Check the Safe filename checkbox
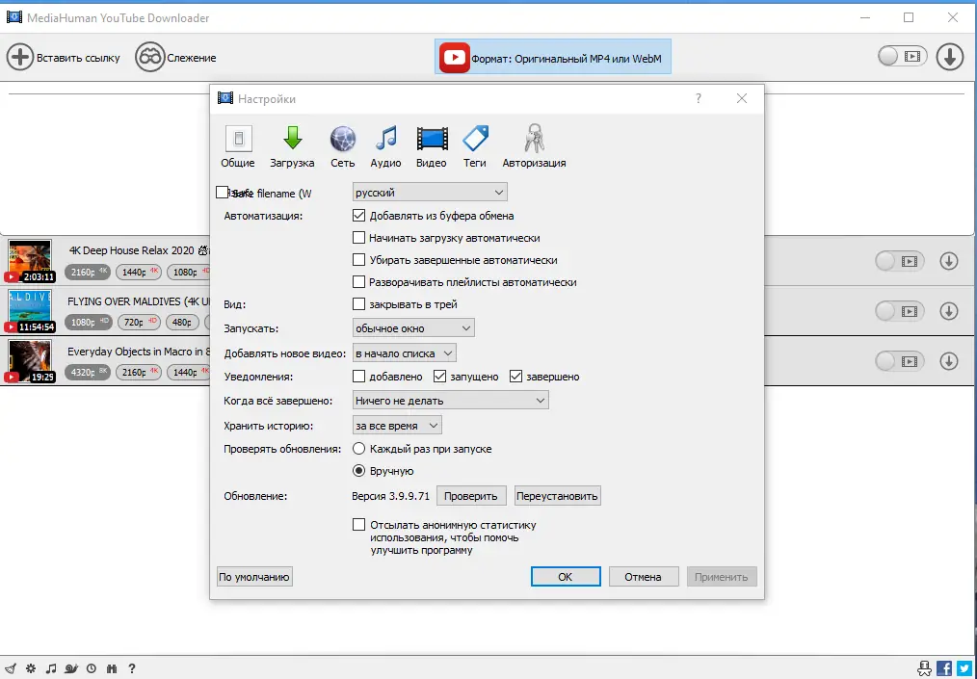977x679 pixels. click(222, 192)
